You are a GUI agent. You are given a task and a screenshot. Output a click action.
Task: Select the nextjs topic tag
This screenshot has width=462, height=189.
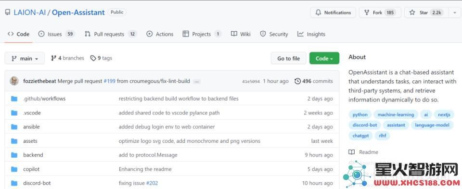point(444,114)
